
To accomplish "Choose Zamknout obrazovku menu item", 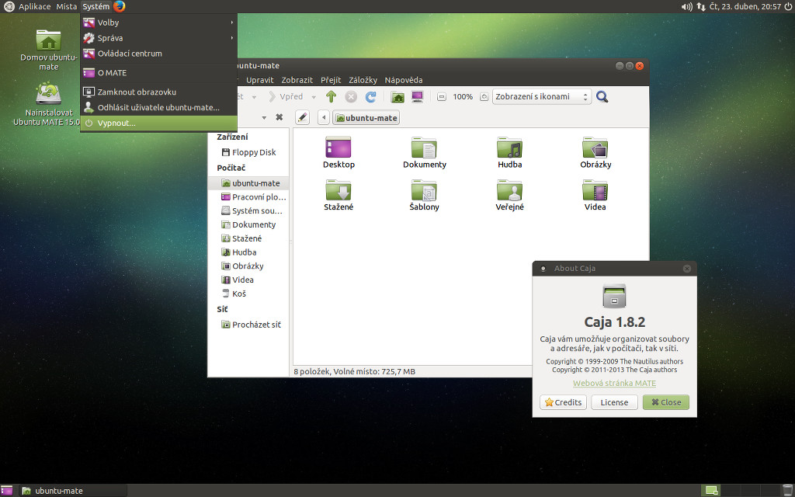I will 158,92.
